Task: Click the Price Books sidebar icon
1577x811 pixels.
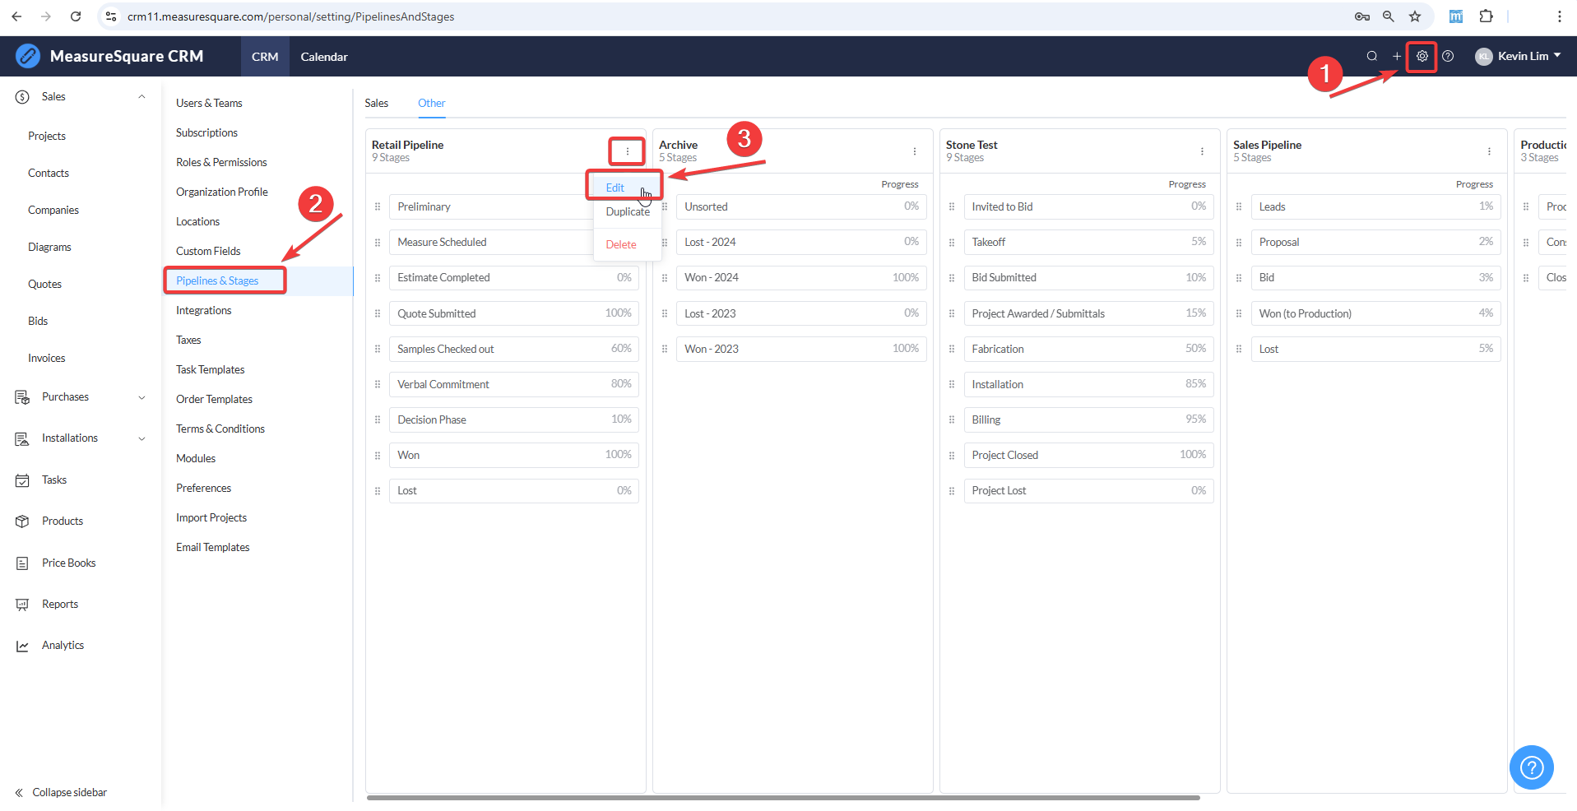Action: pyautogui.click(x=22, y=563)
